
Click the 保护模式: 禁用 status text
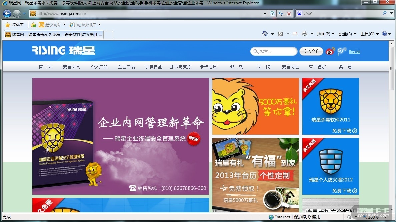coord(307,217)
